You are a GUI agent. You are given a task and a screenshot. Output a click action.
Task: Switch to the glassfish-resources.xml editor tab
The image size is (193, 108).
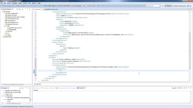pyautogui.click(x=52, y=9)
